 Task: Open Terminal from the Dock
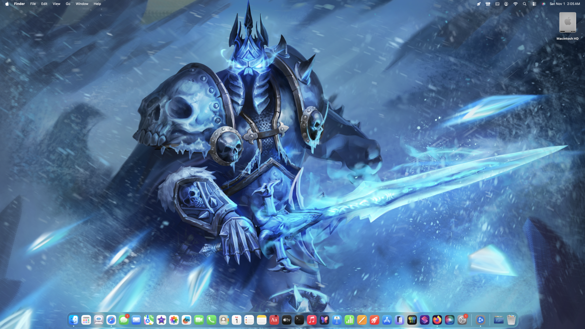(299, 320)
